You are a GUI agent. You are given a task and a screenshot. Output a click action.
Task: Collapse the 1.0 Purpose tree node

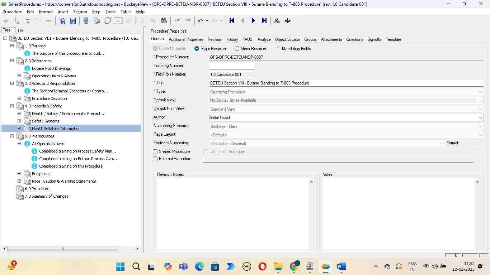12,46
